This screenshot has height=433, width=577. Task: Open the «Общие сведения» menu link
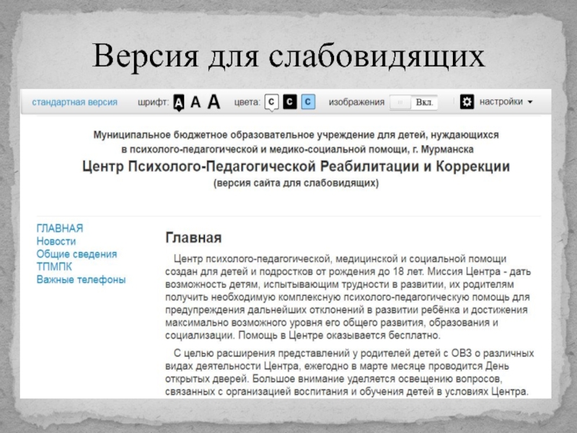point(76,254)
